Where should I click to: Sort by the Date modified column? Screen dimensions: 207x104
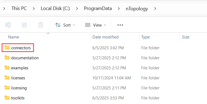(x=105, y=37)
